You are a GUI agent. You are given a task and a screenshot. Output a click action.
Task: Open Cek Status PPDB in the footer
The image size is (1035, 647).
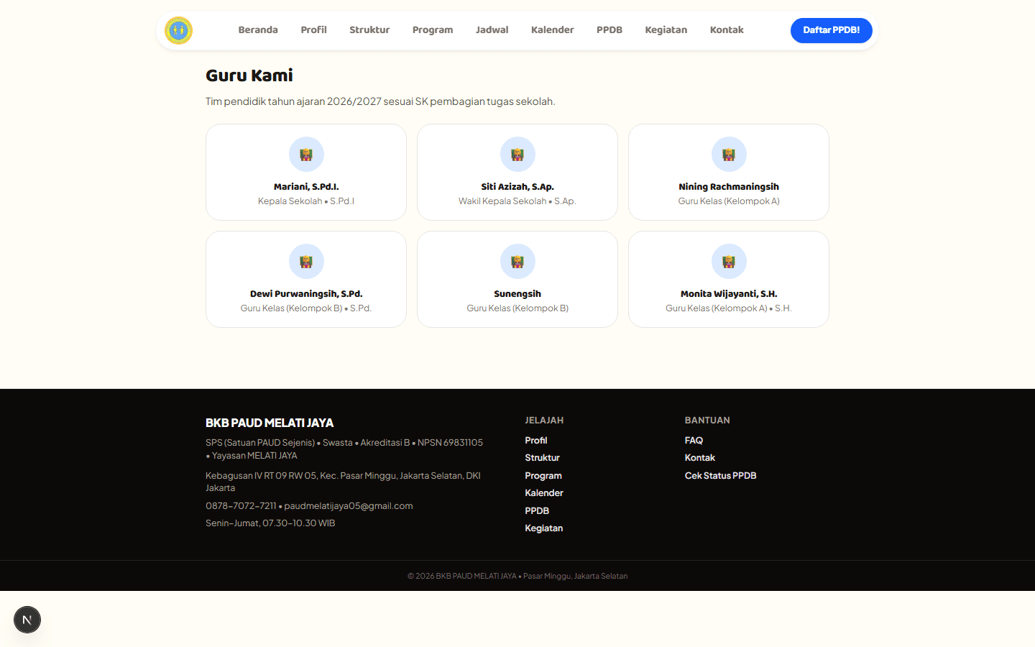721,476
